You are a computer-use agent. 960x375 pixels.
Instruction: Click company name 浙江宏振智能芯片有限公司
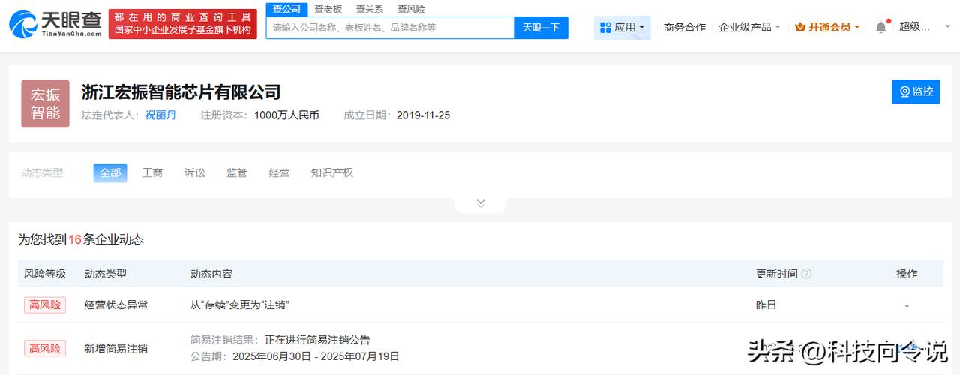pos(181,91)
